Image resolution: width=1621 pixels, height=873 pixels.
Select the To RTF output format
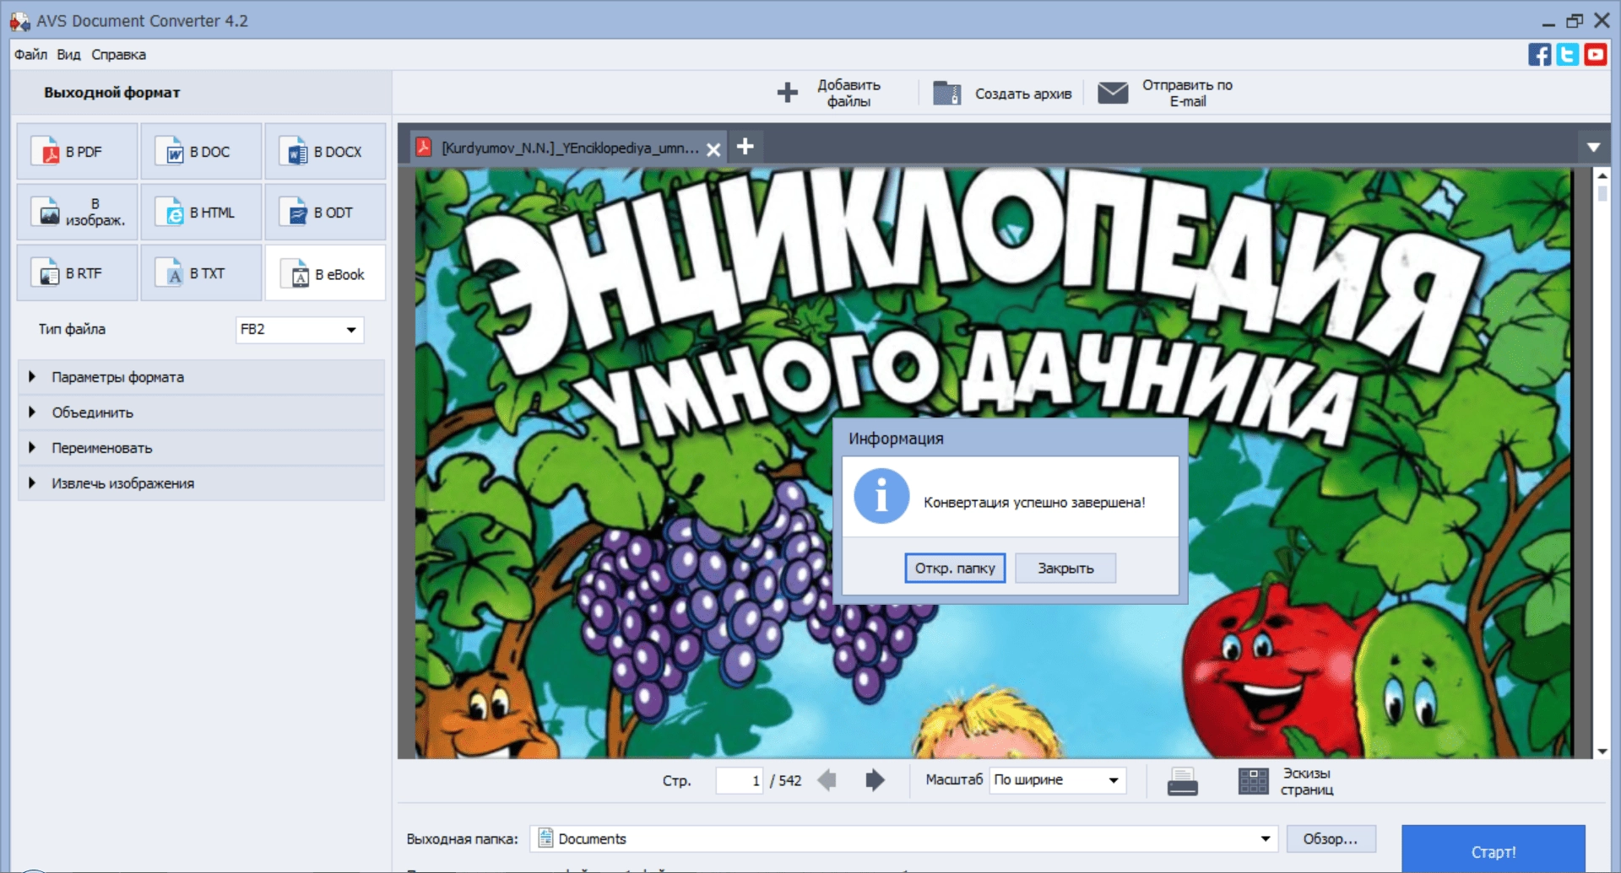pyautogui.click(x=77, y=273)
